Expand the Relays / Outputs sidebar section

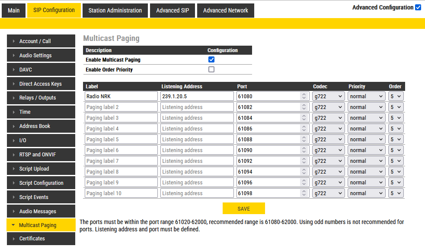[41, 98]
